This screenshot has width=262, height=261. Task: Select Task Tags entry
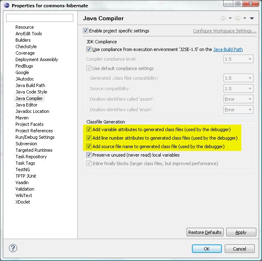point(25,163)
